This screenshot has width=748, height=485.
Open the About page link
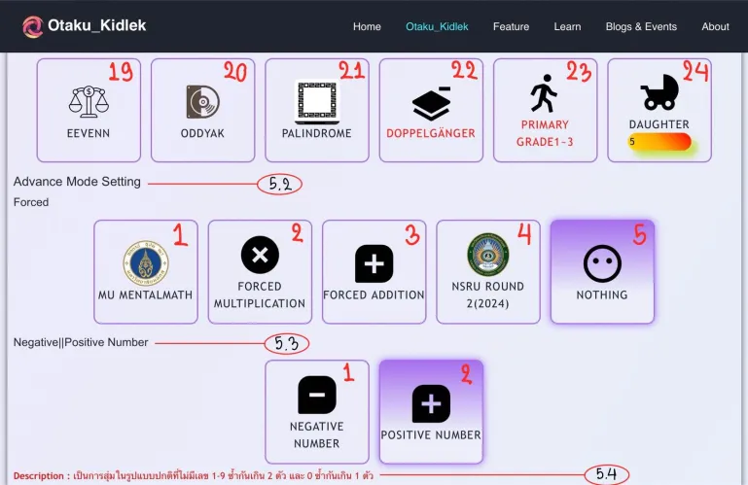point(715,26)
